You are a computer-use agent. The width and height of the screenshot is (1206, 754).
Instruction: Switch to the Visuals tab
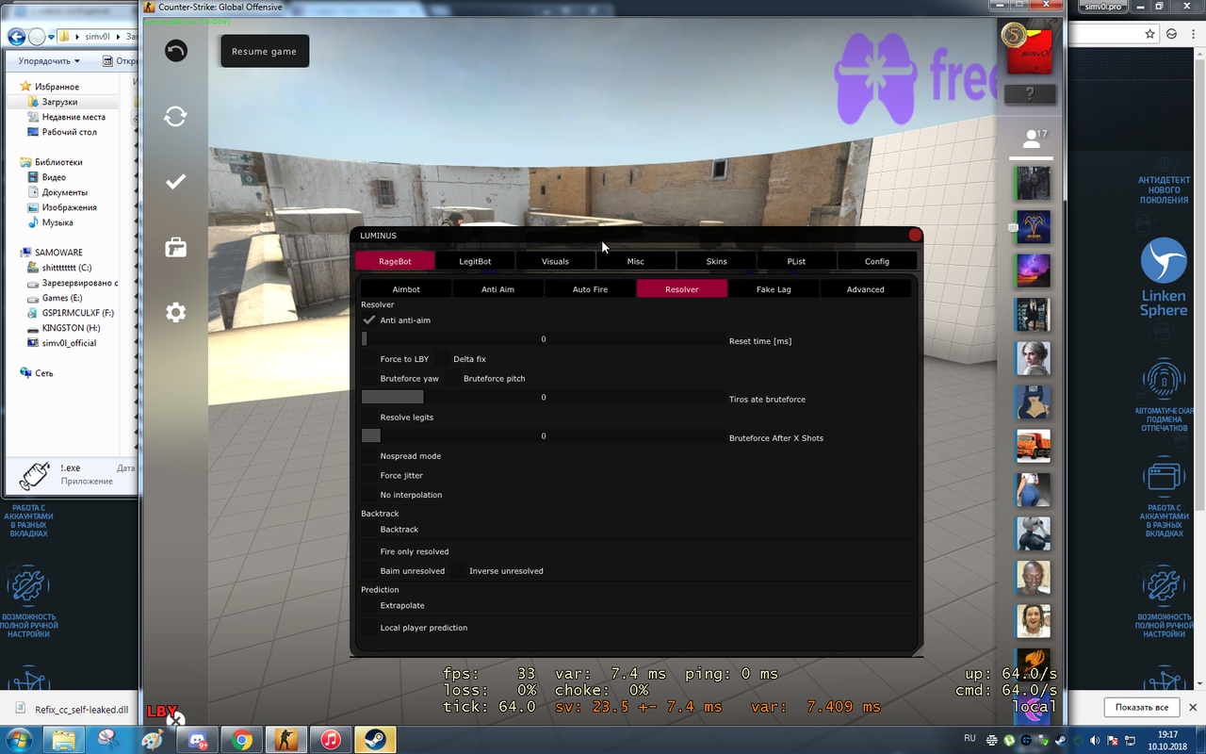point(555,261)
